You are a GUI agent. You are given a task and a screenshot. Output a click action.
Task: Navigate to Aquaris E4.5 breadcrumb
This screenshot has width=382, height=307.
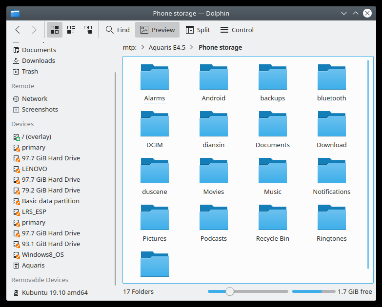(x=166, y=48)
